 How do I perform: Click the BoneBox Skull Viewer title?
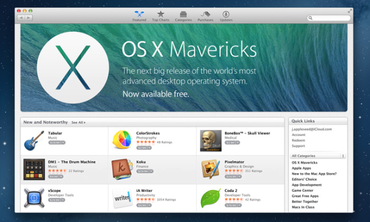[x=247, y=133]
